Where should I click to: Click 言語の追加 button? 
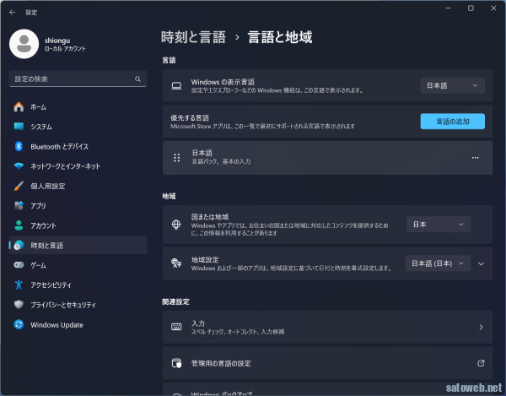452,122
